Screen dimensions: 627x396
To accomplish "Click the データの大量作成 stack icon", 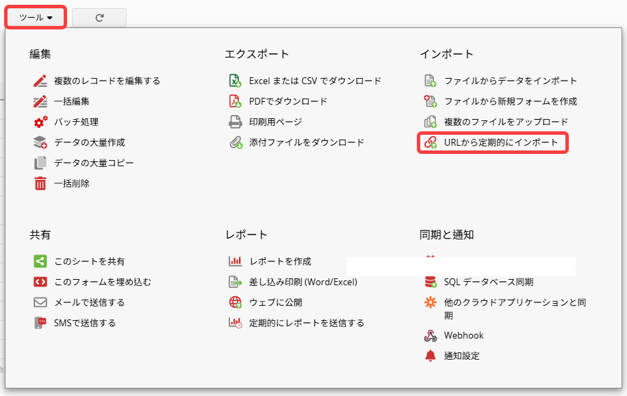I will [40, 142].
